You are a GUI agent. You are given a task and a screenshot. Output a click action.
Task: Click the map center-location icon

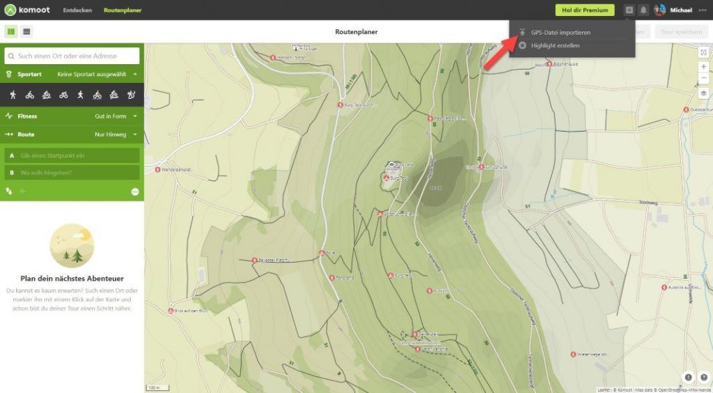click(703, 52)
